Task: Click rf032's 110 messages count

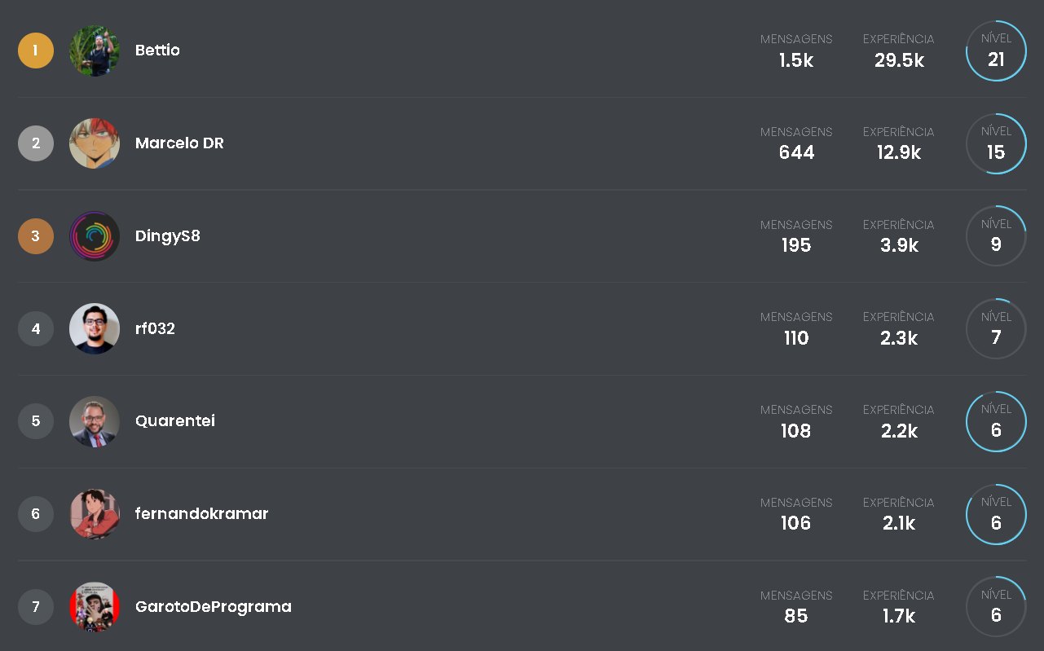Action: click(x=796, y=338)
